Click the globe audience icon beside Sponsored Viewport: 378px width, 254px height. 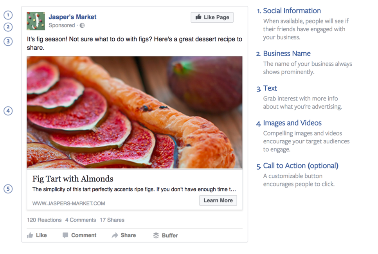[x=82, y=25]
